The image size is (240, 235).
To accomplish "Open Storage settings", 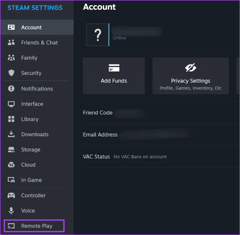I will click(x=37, y=150).
